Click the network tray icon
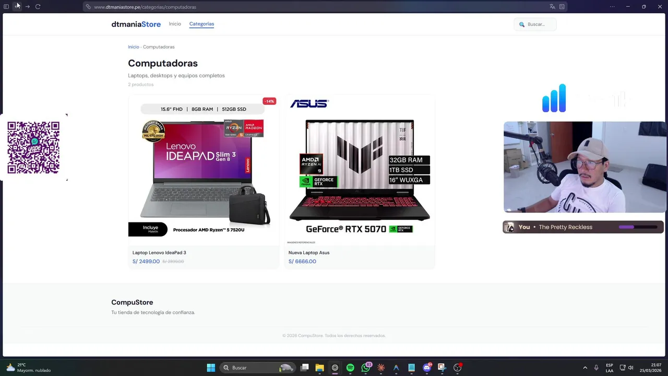 click(x=623, y=368)
